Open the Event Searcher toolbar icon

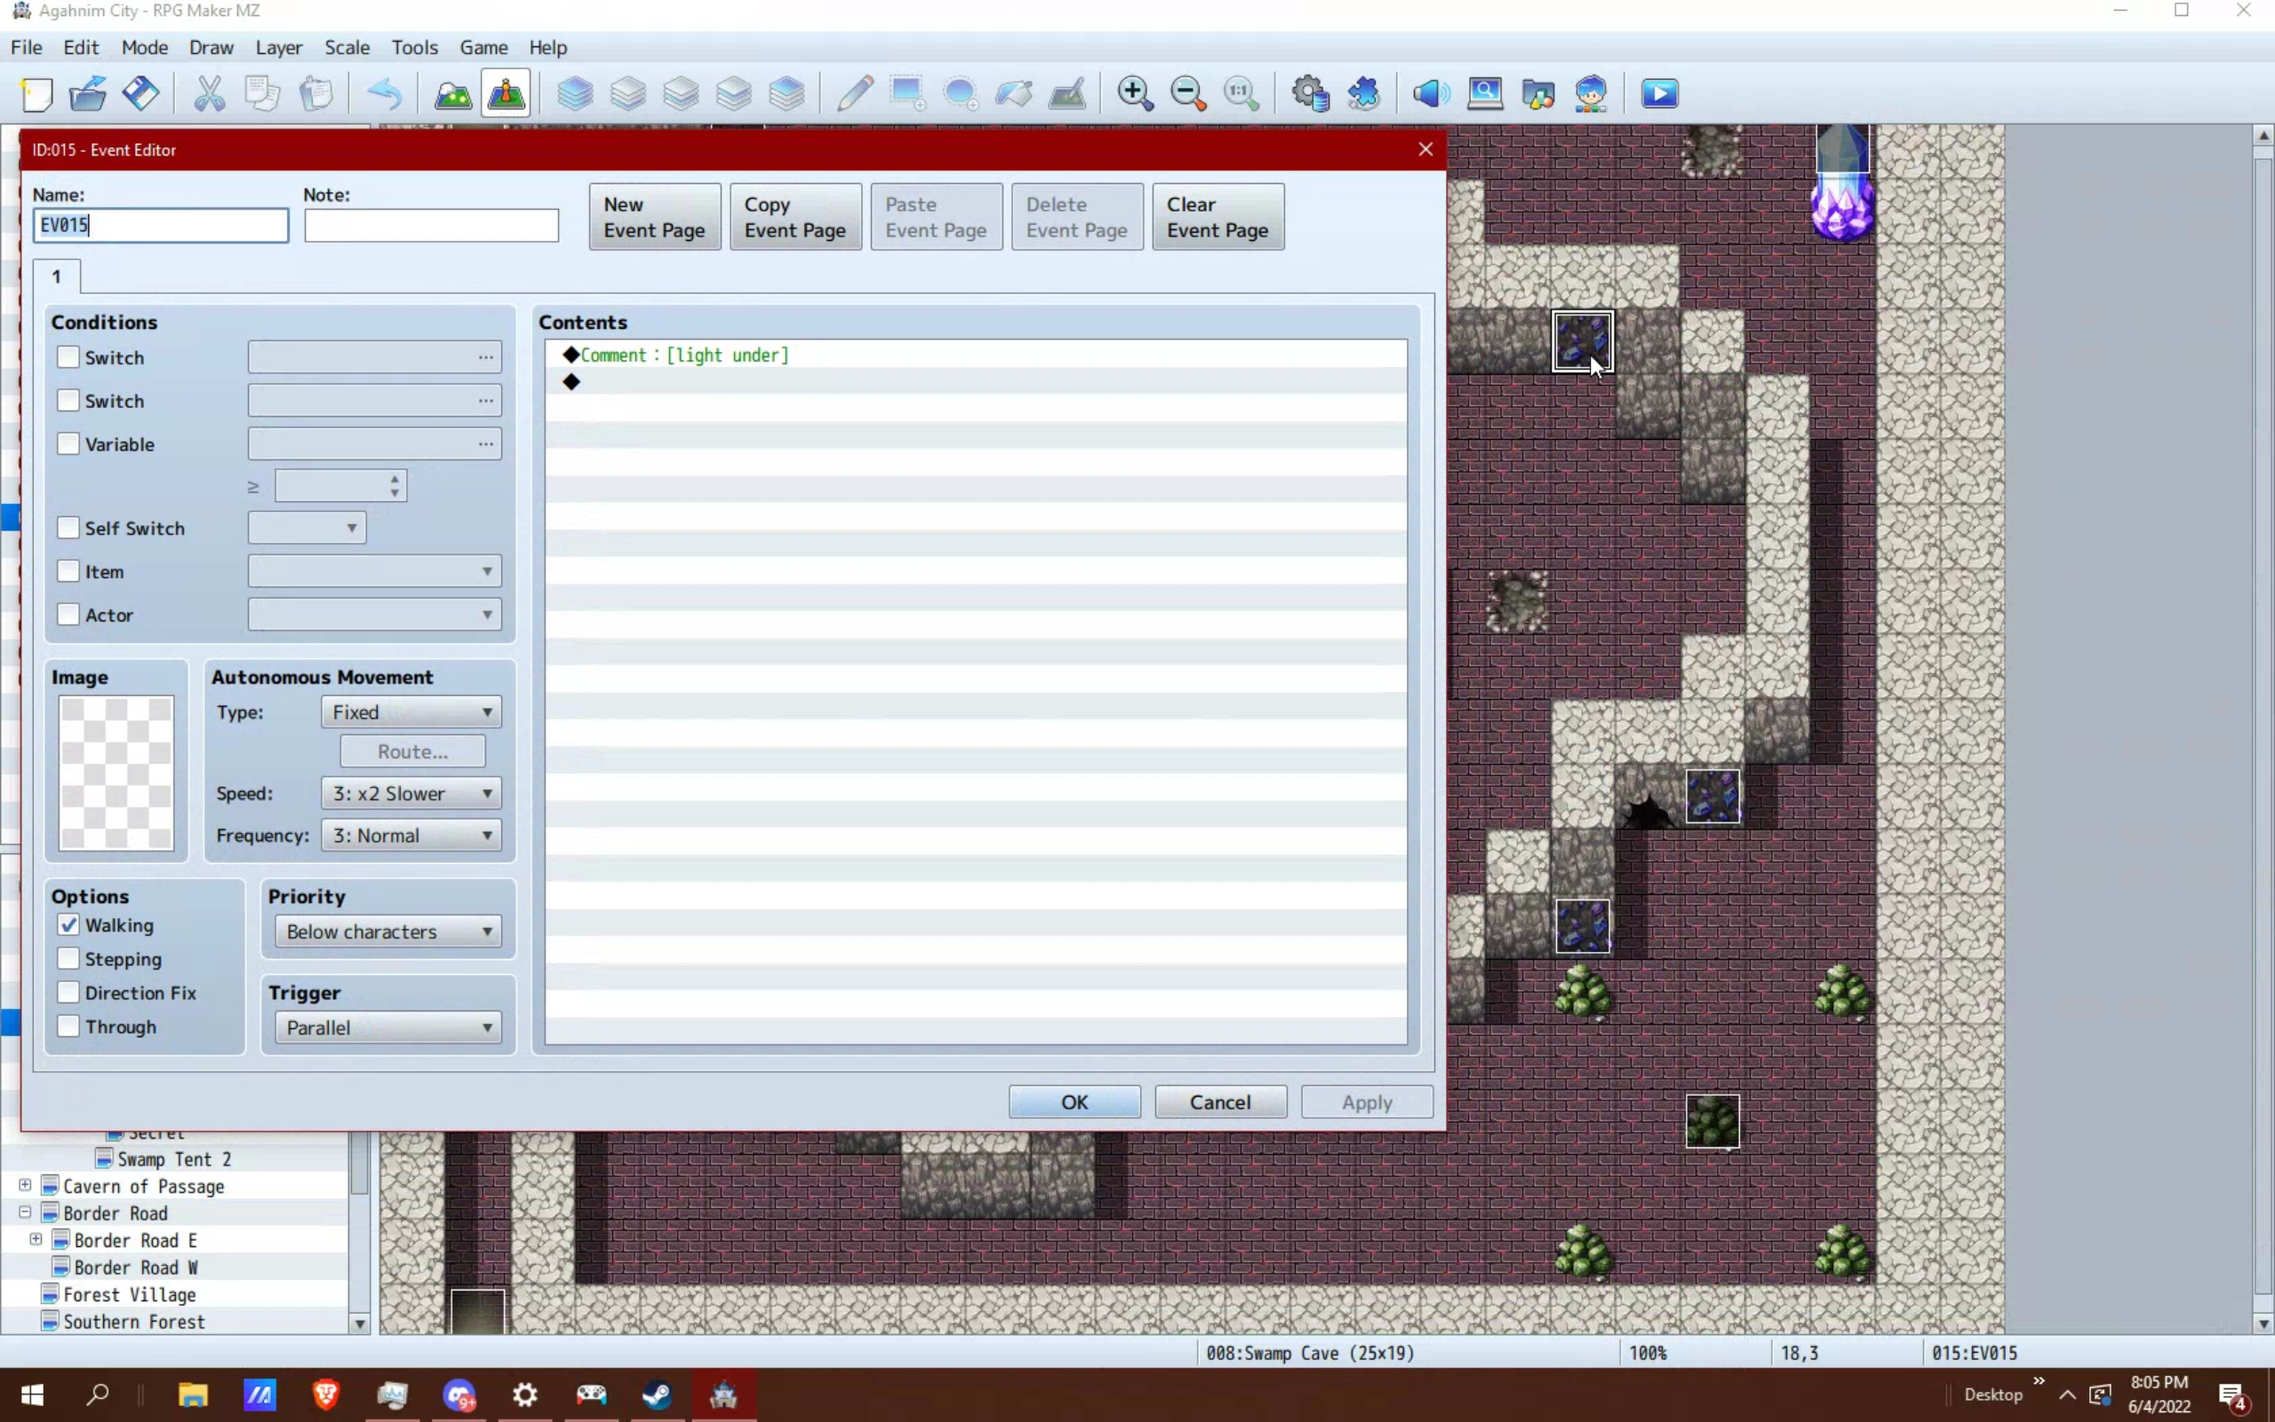(x=1484, y=94)
